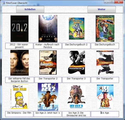Open the Transporter 3 cover
Viewport: 125px width, 120px height.
coord(77,62)
